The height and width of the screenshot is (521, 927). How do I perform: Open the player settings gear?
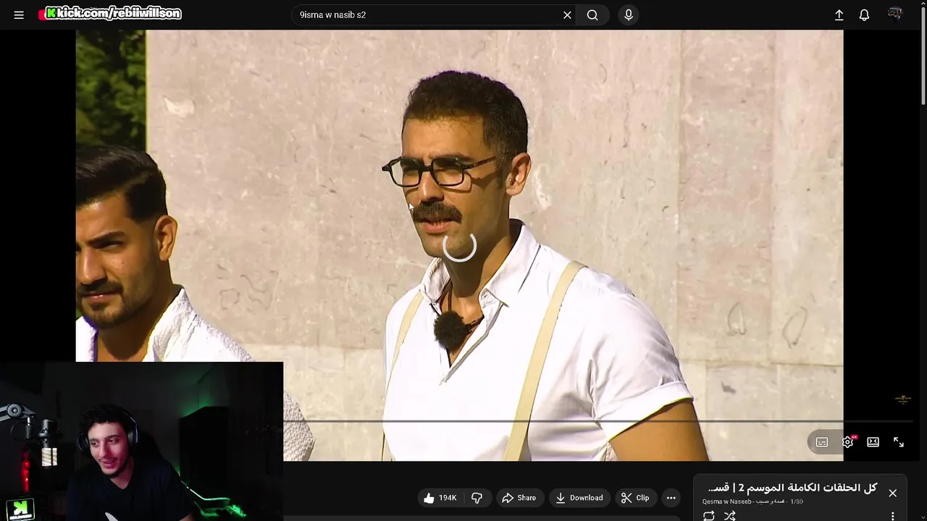(848, 442)
